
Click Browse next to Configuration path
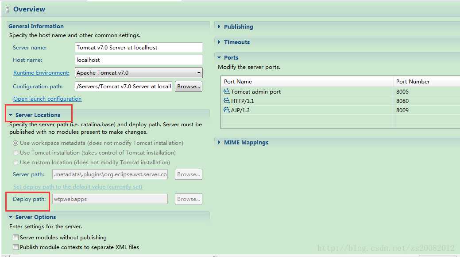coord(188,87)
